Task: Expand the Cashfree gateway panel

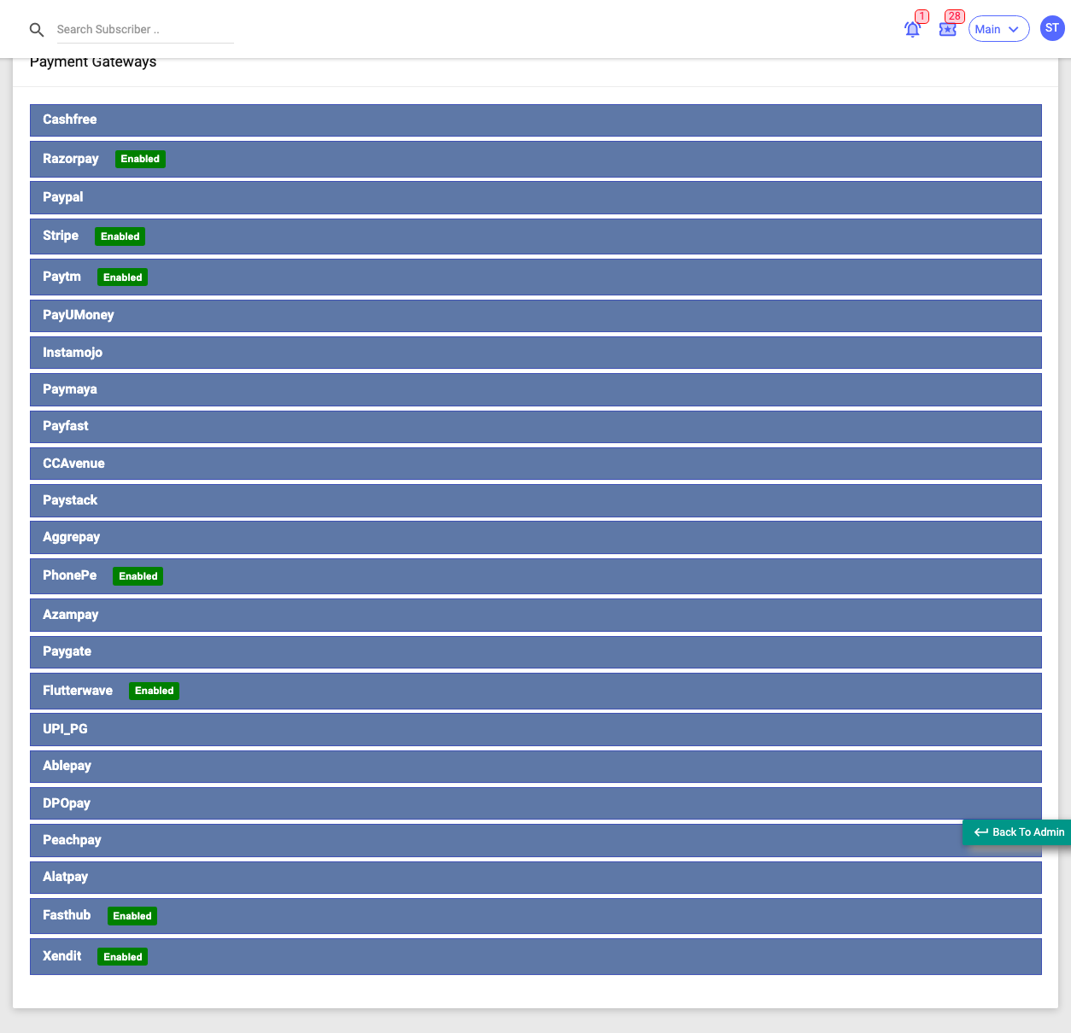Action: click(535, 120)
